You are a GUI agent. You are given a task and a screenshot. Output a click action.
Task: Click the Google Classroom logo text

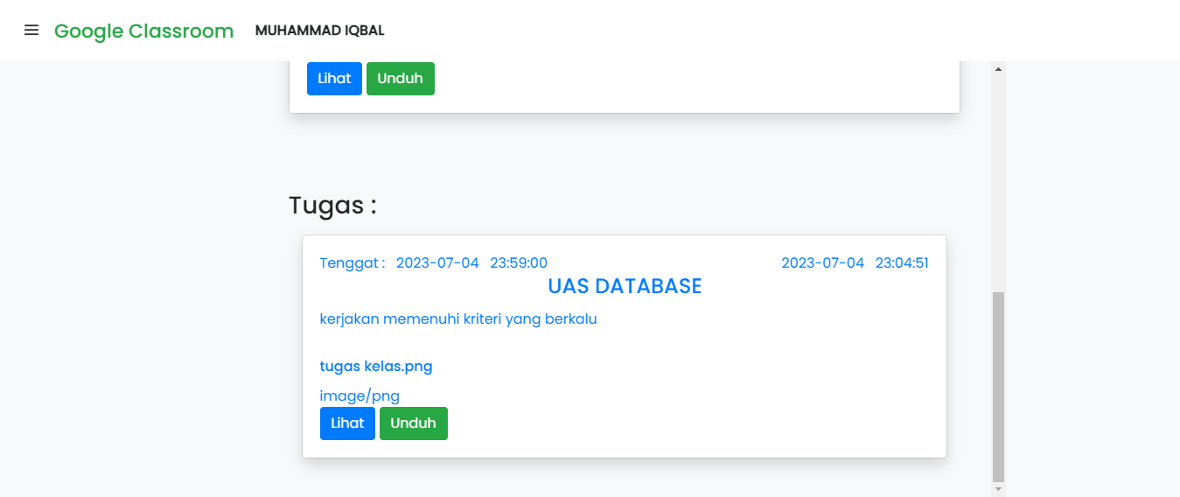(143, 31)
